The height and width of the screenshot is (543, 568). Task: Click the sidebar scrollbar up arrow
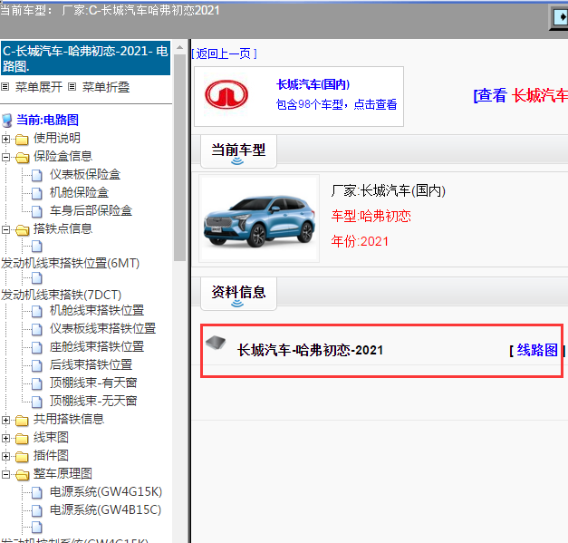coord(179,47)
